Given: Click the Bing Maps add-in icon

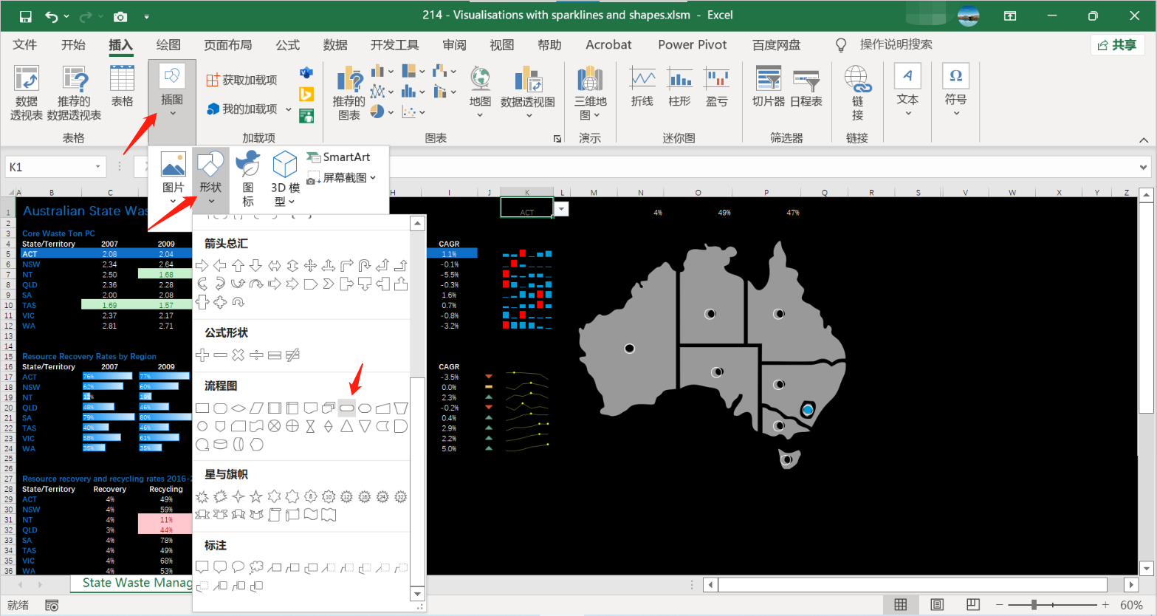Looking at the screenshot, I should (306, 95).
